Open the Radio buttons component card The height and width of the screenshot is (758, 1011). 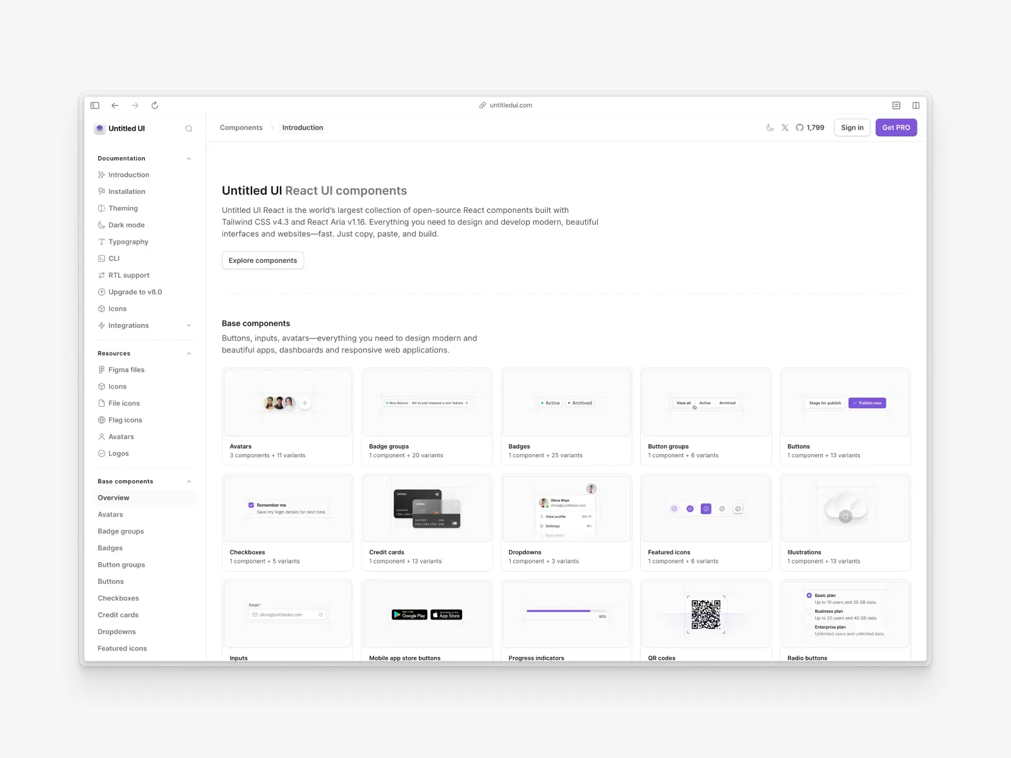click(x=845, y=621)
